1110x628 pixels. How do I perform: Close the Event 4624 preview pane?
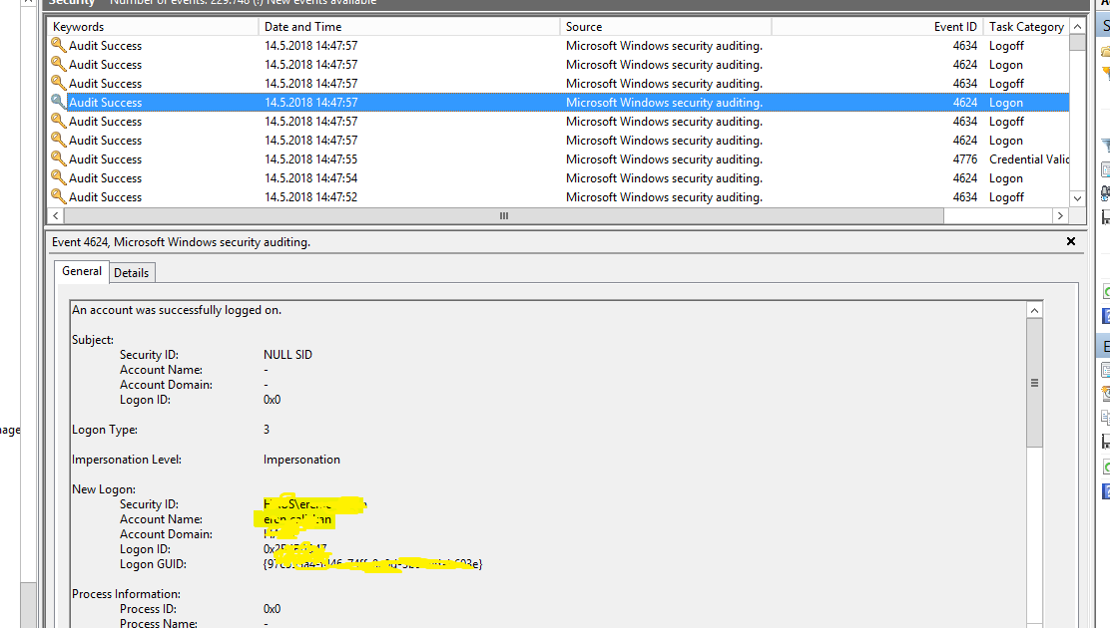click(1071, 242)
